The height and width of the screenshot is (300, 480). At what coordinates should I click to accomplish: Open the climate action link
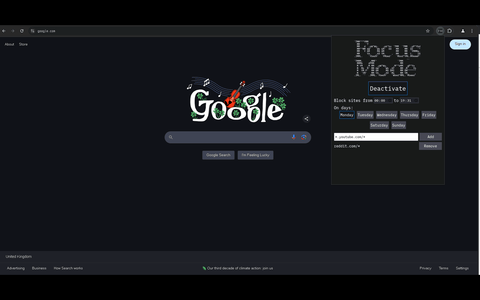tap(238, 268)
